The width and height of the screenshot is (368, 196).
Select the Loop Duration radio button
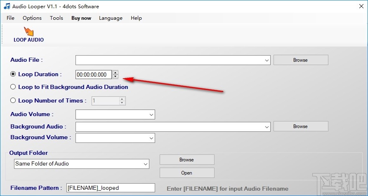pyautogui.click(x=13, y=74)
